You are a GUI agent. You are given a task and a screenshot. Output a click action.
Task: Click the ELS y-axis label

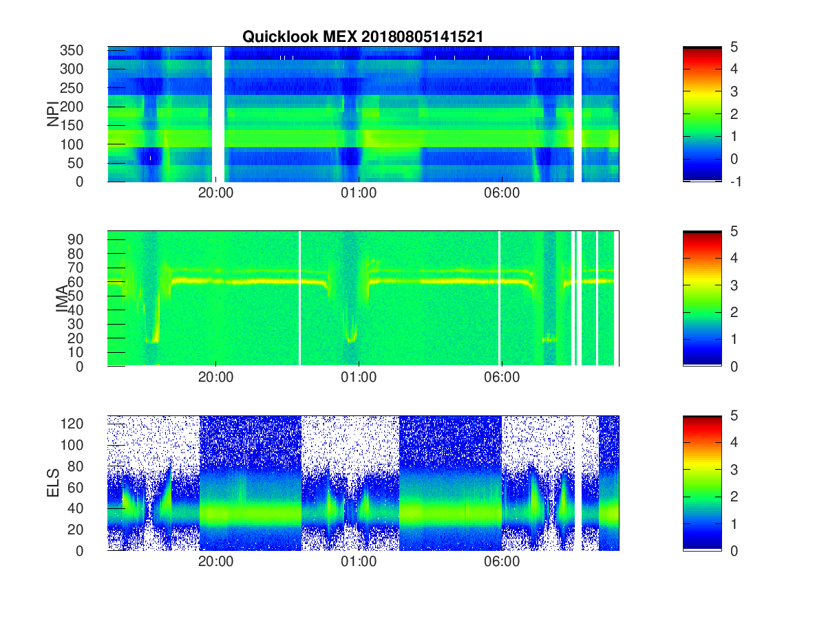52,483
